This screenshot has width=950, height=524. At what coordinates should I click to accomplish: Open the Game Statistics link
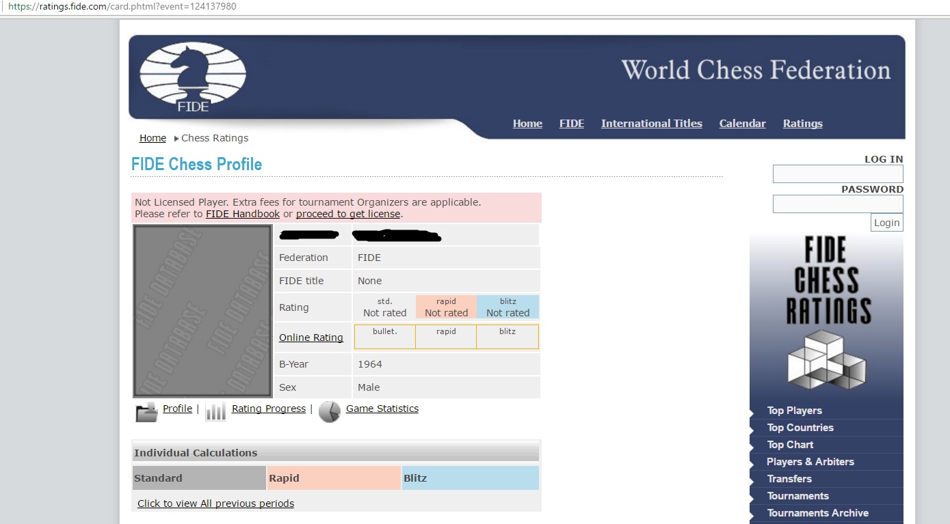pyautogui.click(x=382, y=409)
